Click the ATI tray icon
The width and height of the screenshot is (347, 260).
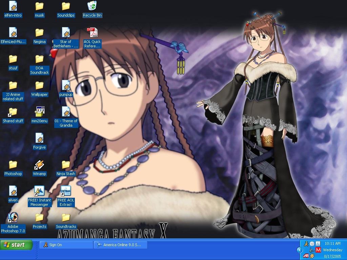[306, 256]
